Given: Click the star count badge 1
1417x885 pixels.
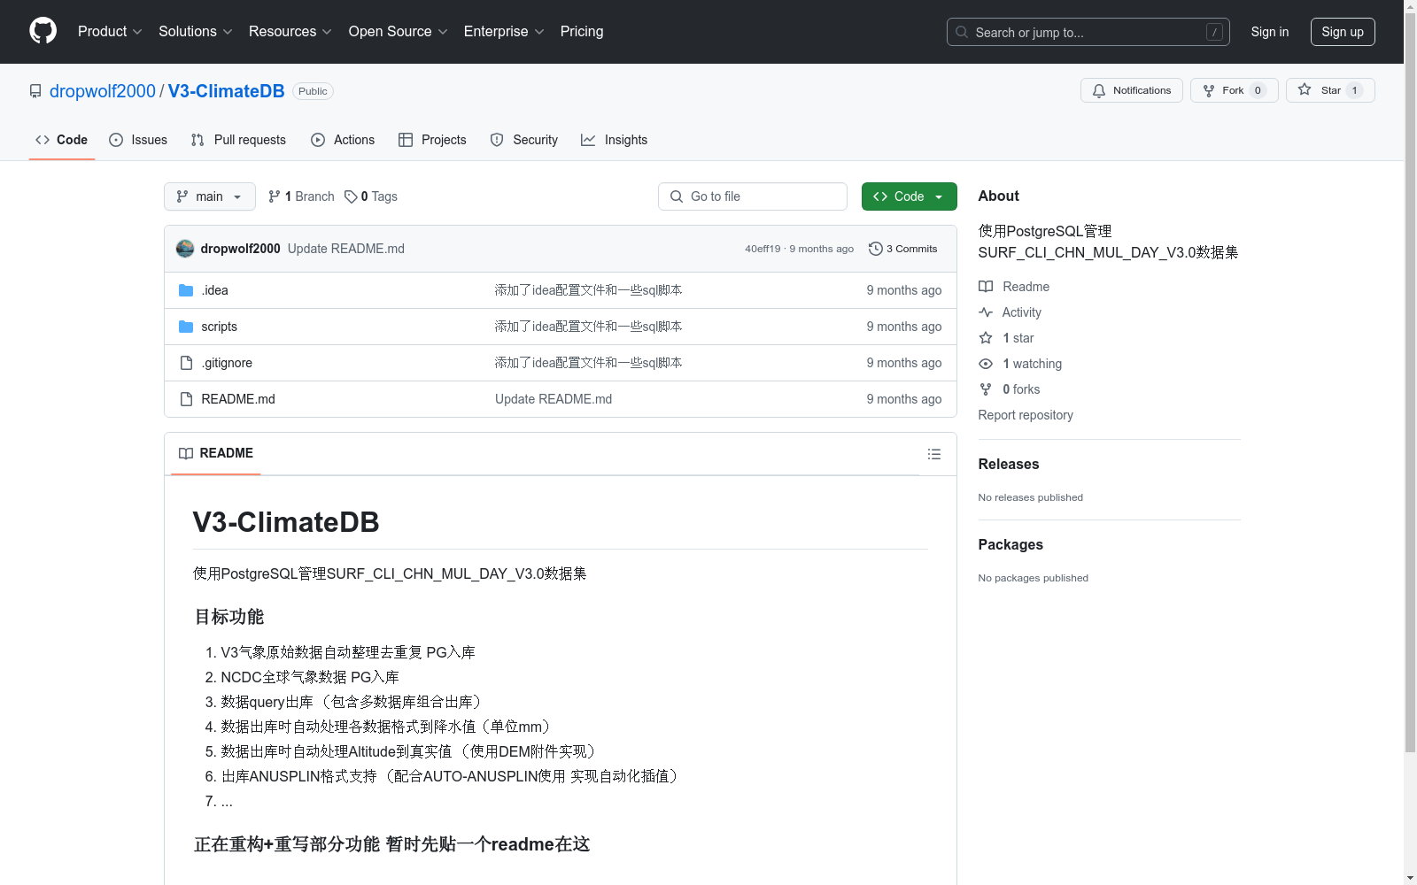Looking at the screenshot, I should click(x=1354, y=90).
